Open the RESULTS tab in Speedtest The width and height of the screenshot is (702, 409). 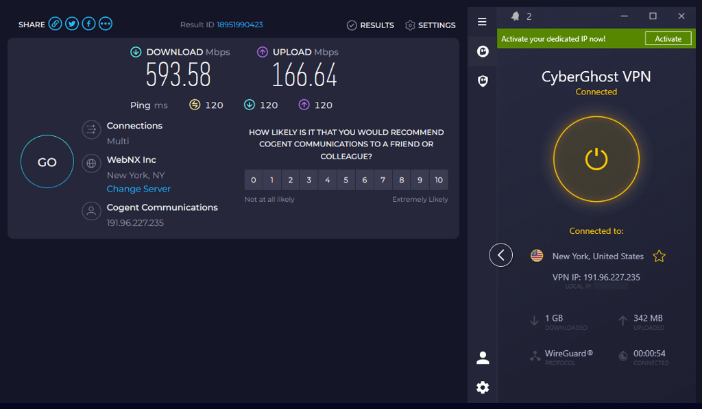[x=371, y=25]
